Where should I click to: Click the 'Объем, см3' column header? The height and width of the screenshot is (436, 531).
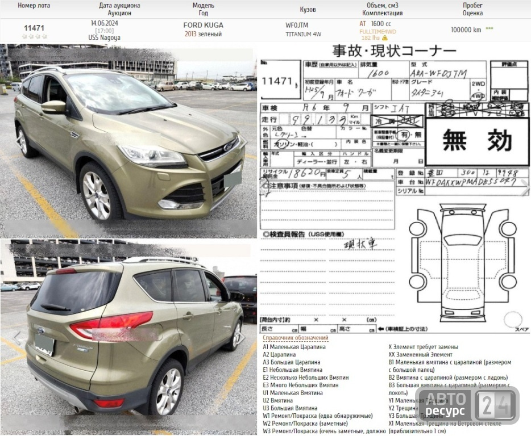point(383,6)
